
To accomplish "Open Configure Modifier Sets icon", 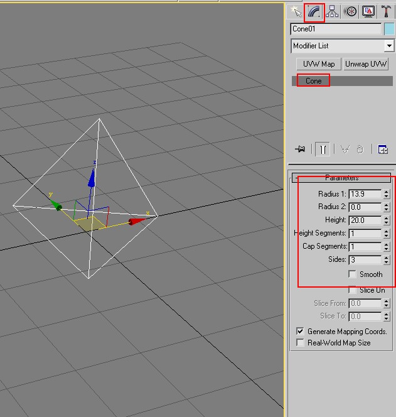I will (383, 149).
